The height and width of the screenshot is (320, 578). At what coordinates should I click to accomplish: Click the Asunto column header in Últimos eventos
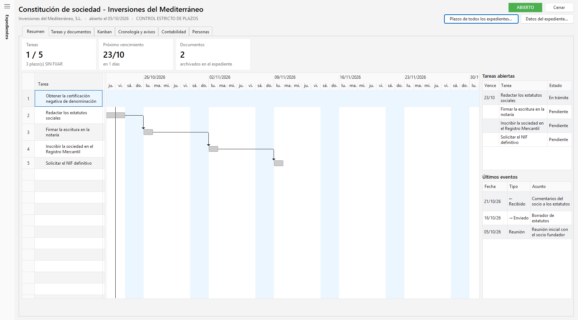coord(551,186)
